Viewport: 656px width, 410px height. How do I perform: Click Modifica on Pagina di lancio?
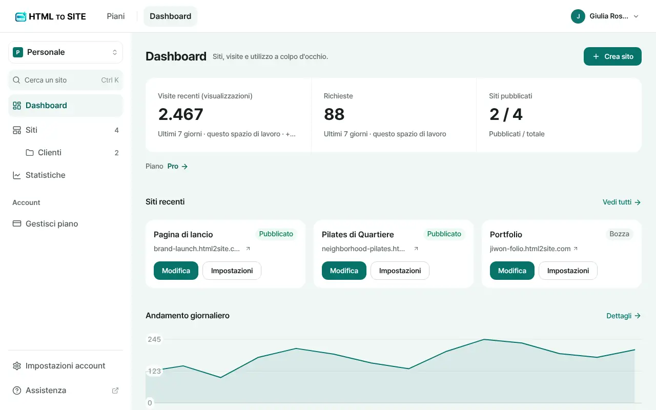[x=176, y=271]
